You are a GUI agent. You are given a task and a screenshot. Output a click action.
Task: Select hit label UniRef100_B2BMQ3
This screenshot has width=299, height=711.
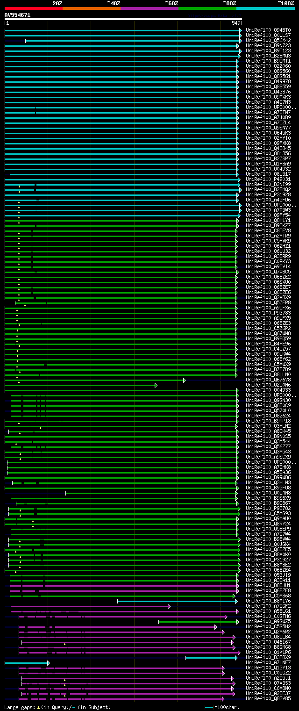pyautogui.click(x=268, y=56)
